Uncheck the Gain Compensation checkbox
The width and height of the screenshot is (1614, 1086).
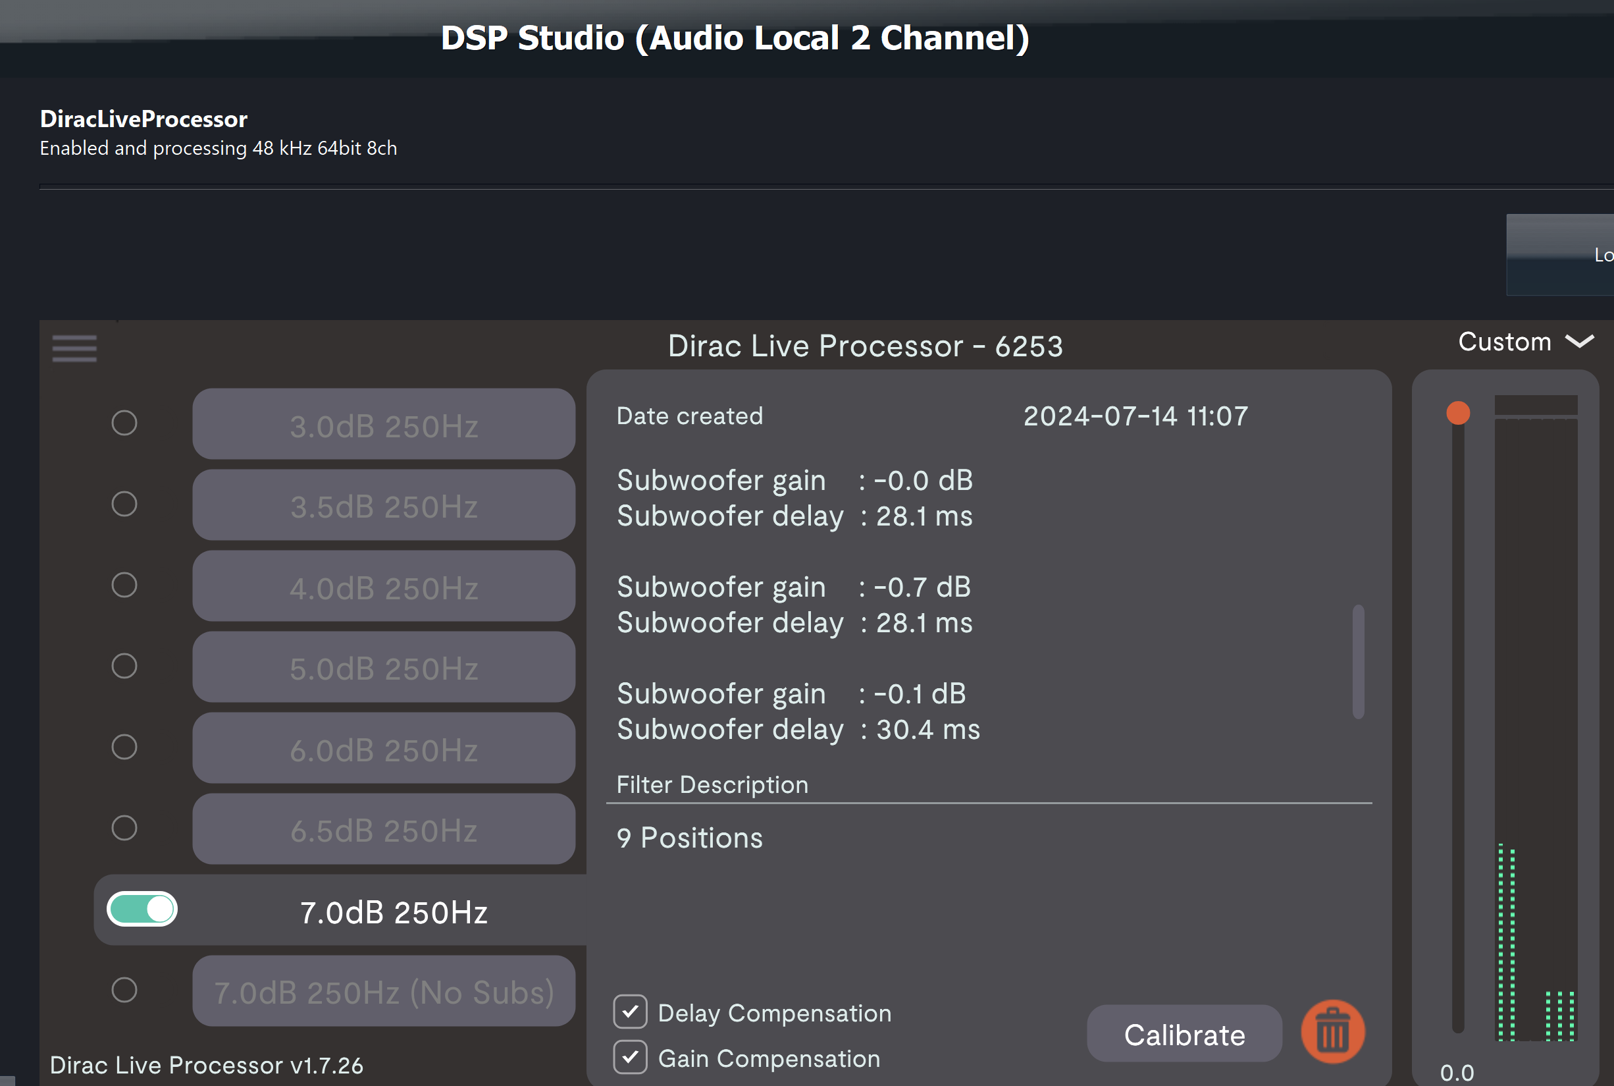(629, 1058)
